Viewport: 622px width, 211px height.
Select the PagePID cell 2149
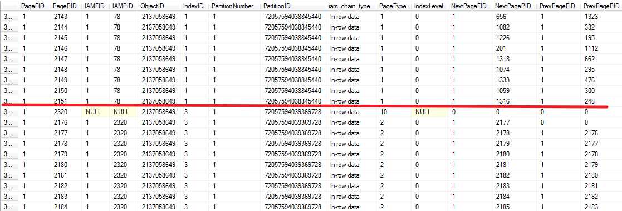coord(66,80)
